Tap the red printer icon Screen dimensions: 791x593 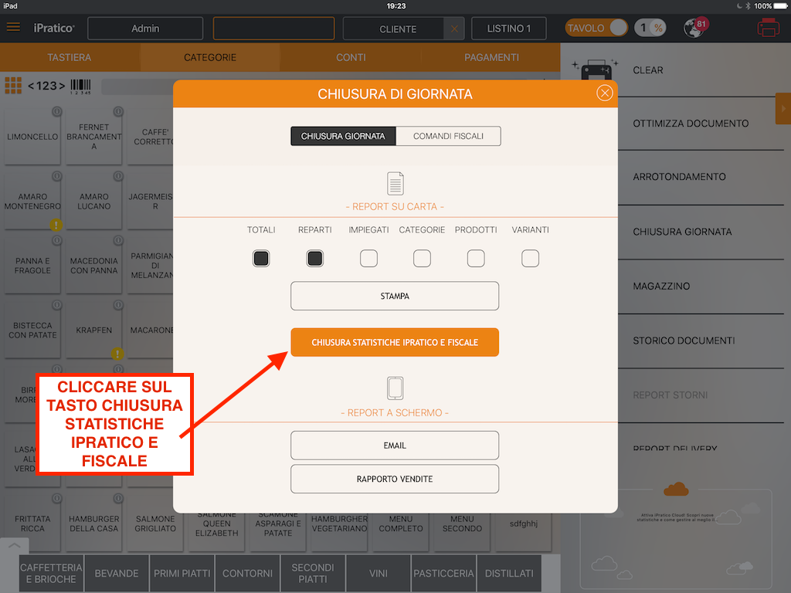[768, 28]
